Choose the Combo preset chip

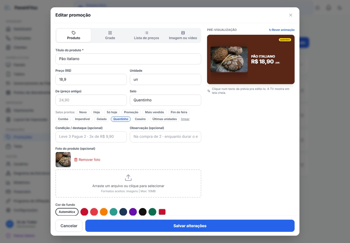click(63, 119)
